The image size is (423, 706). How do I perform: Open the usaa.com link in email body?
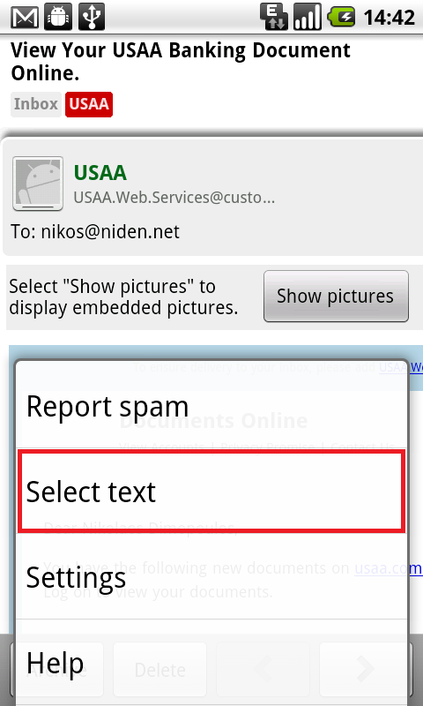point(389,568)
